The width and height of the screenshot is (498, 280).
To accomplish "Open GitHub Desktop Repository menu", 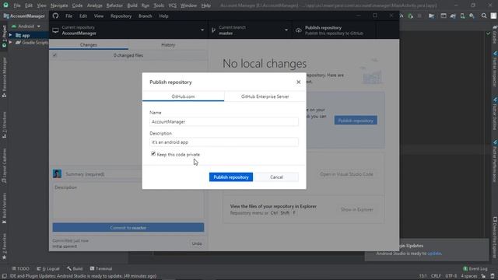I will (x=121, y=16).
